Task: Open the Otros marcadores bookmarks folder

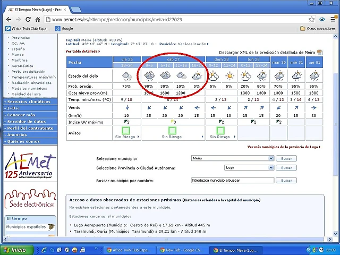Action: (x=318, y=29)
